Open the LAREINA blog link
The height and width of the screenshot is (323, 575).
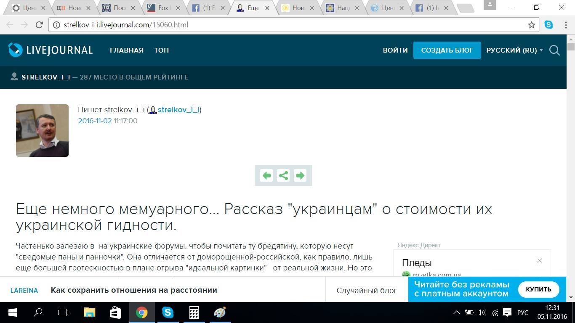(24, 290)
